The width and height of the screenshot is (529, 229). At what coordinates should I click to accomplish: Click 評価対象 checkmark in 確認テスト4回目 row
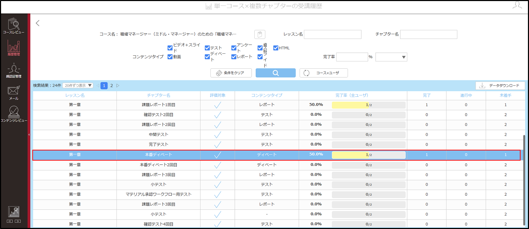pyautogui.click(x=217, y=224)
